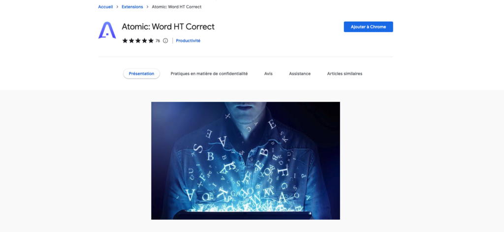Click the chevron after Extensions breadcrumb
The image size is (504, 232).
coord(147,7)
